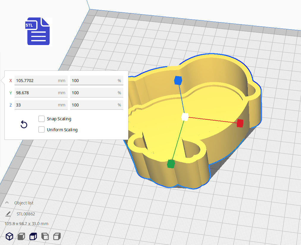
Task: Switch to the 3D perspective view icon
Action: click(x=10, y=236)
